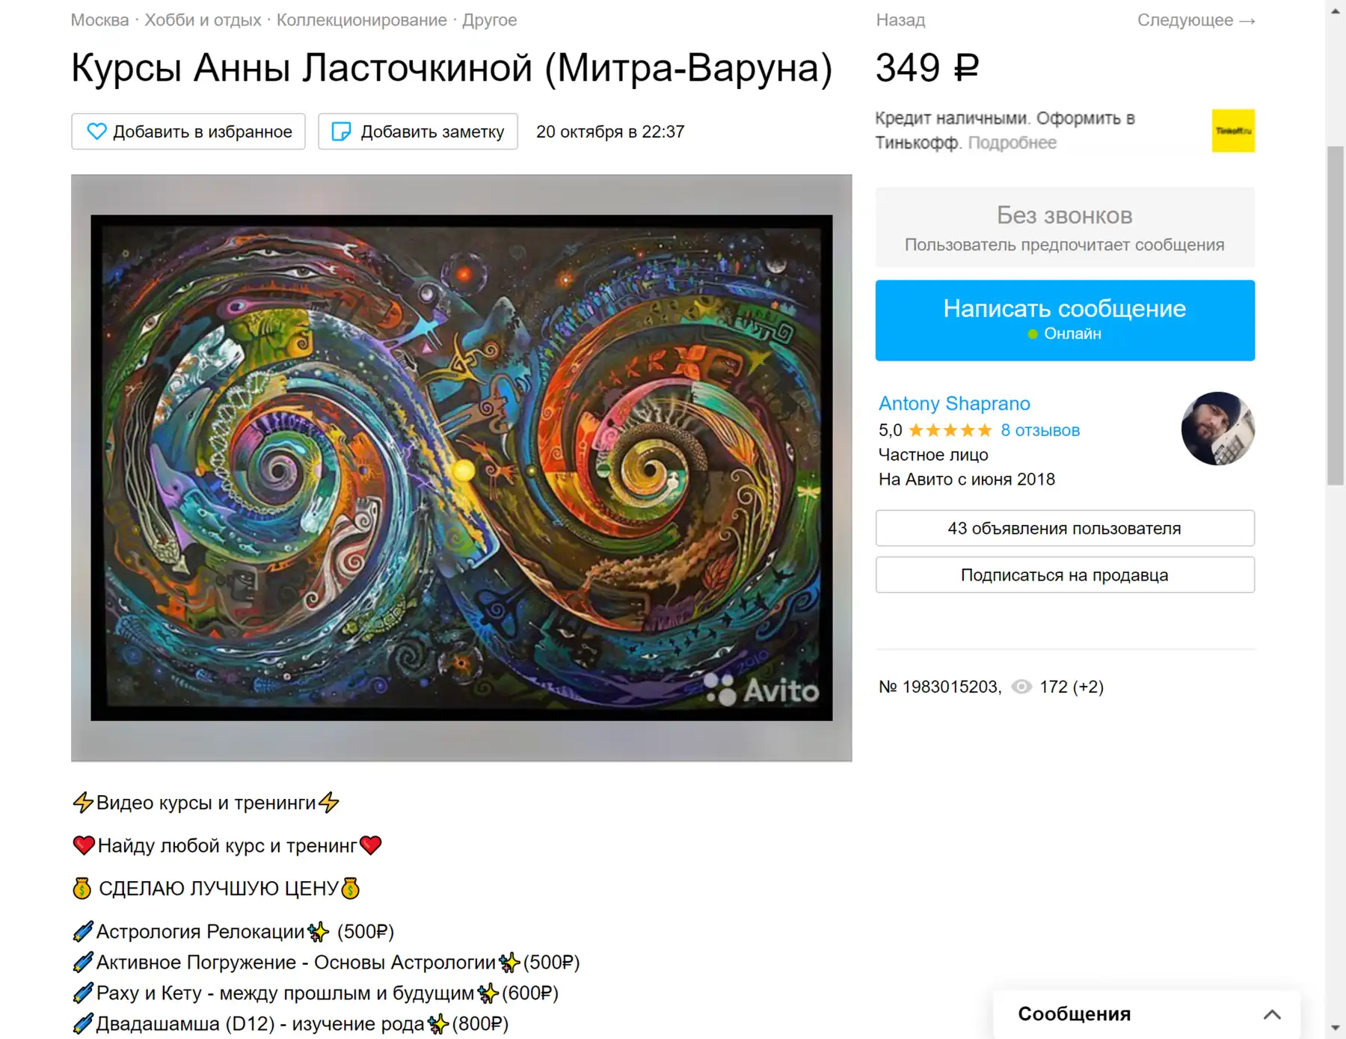Click text Раху и Кету line
Image resolution: width=1346 pixels, height=1039 pixels.
tap(316, 993)
